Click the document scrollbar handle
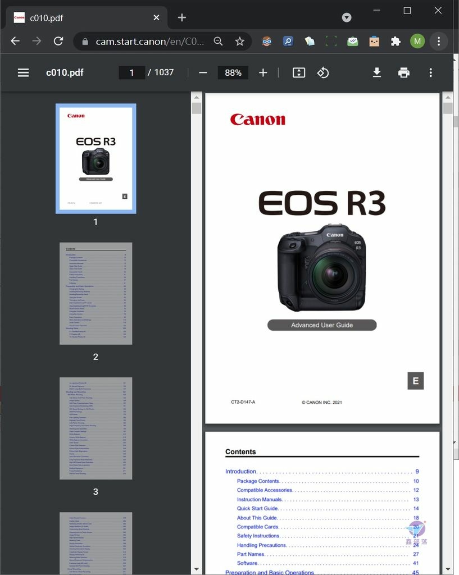The height and width of the screenshot is (575, 459). click(x=448, y=108)
